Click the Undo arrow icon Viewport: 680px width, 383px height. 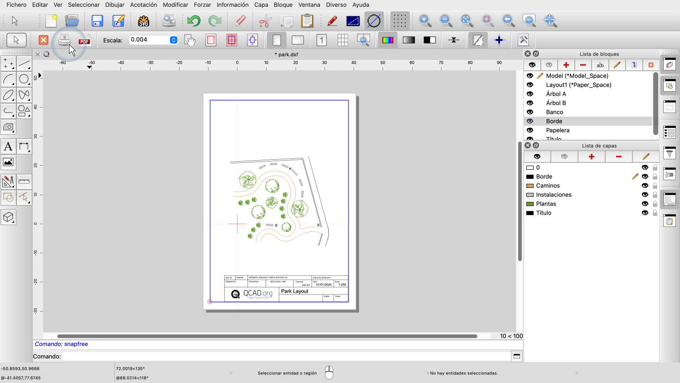coord(194,21)
